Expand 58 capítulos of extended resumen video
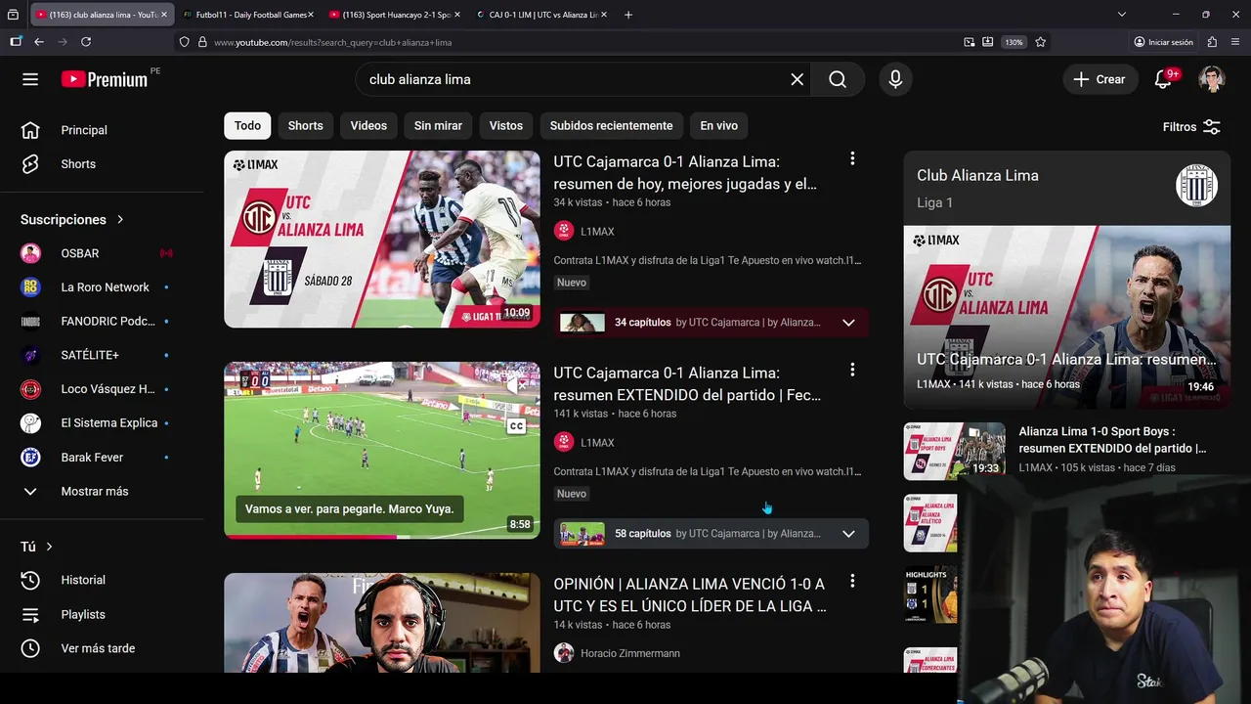The image size is (1251, 704). tap(848, 534)
